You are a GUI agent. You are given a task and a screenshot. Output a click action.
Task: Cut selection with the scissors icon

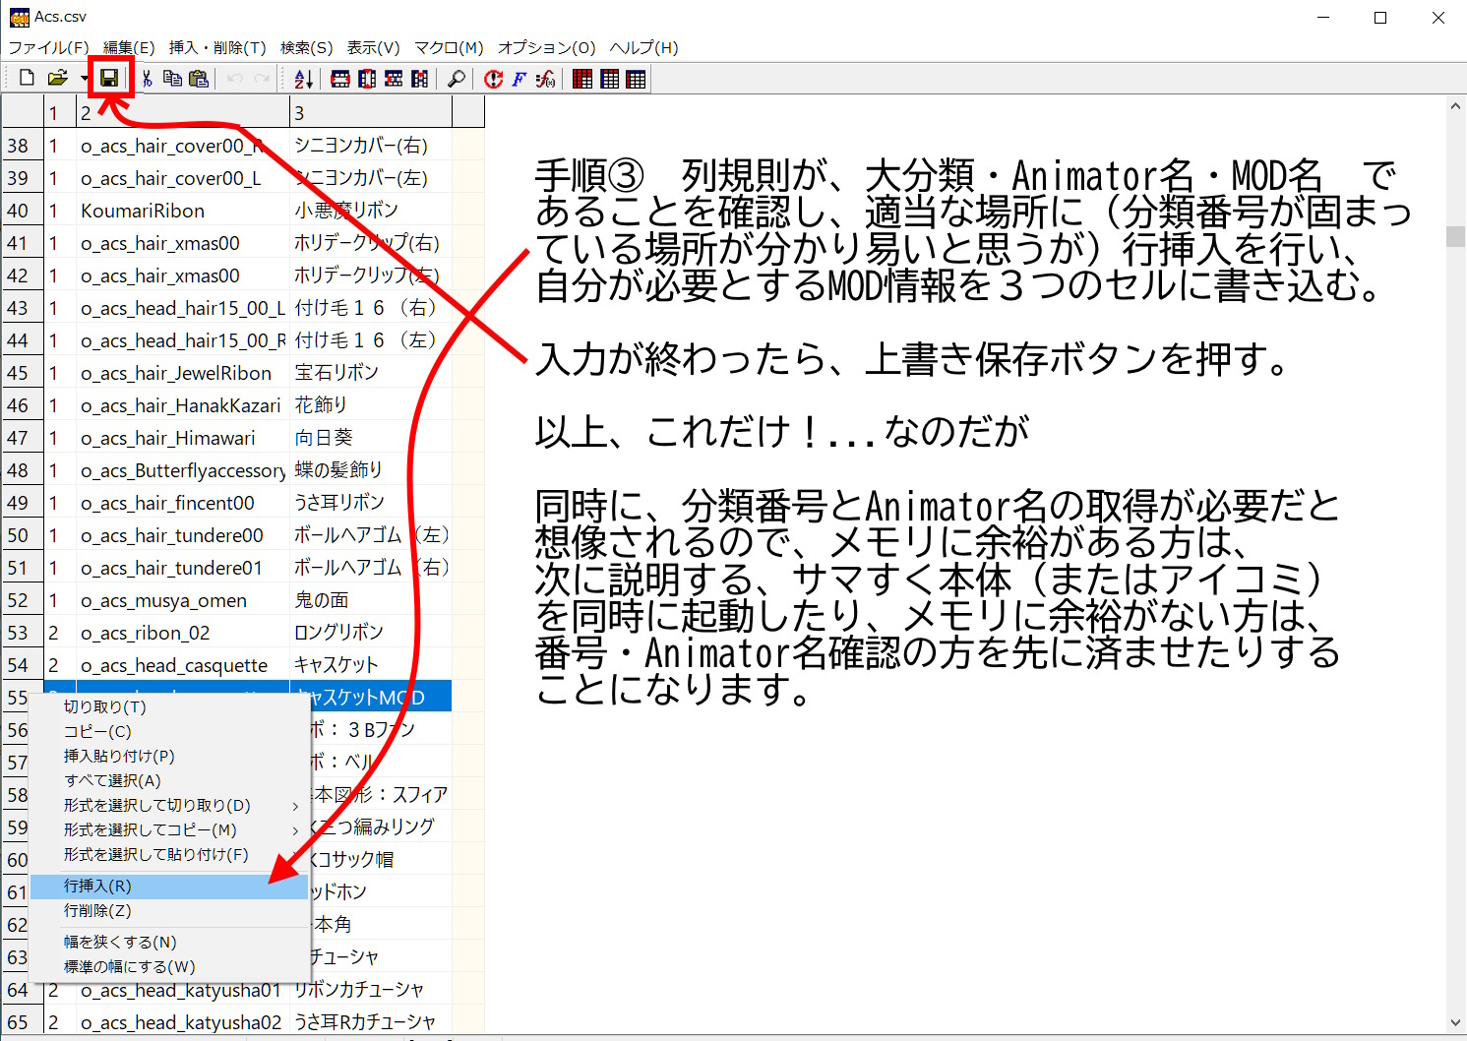tap(147, 79)
